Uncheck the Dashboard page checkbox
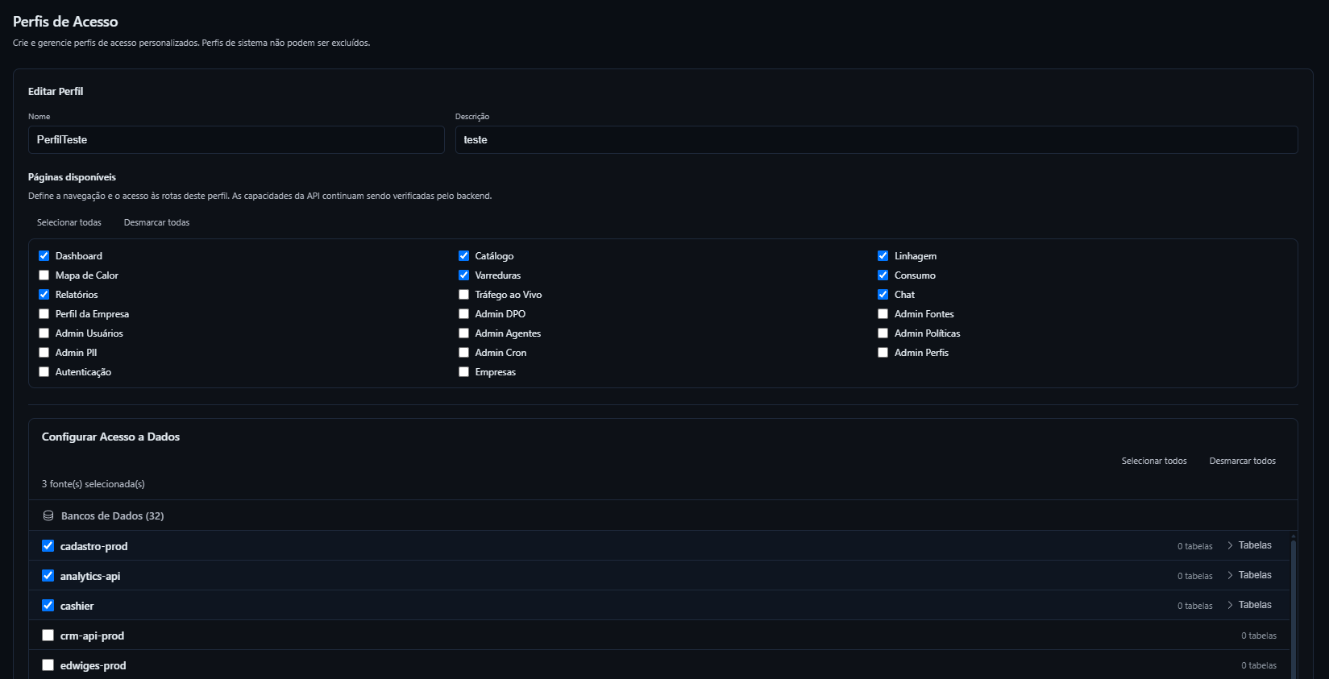The height and width of the screenshot is (679, 1329). [x=44, y=256]
